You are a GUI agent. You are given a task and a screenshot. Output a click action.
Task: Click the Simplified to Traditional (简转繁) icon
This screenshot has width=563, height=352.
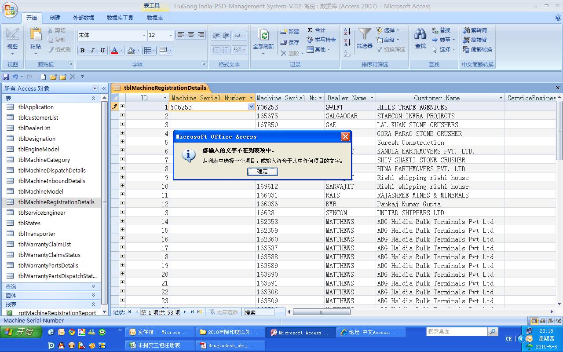click(x=466, y=40)
